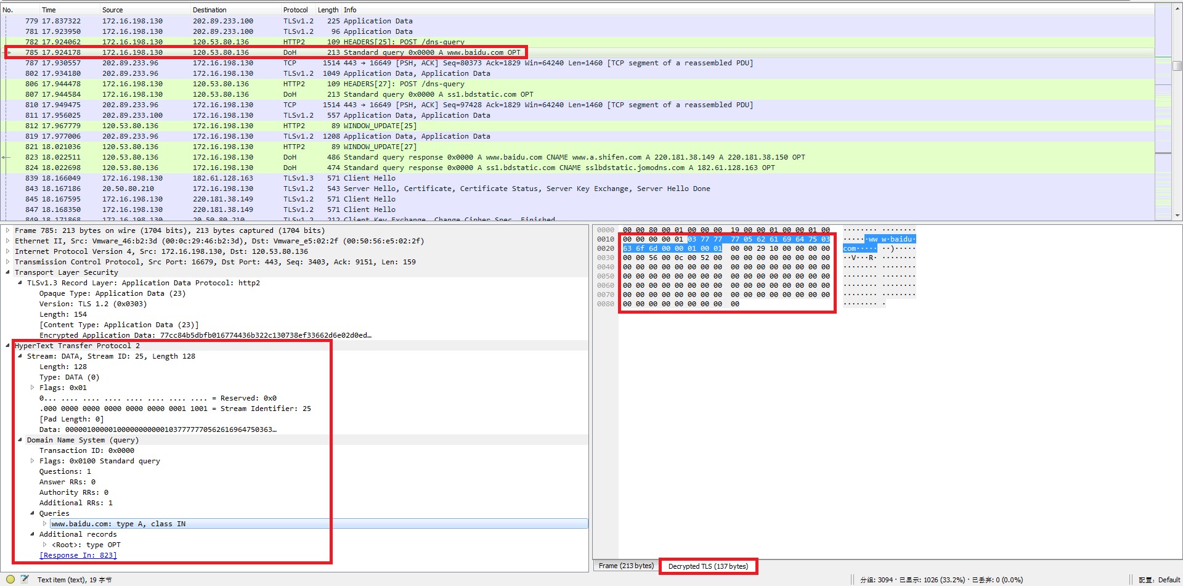Collapse the HyperText Transfer Protocol 2 node

[x=8, y=346]
